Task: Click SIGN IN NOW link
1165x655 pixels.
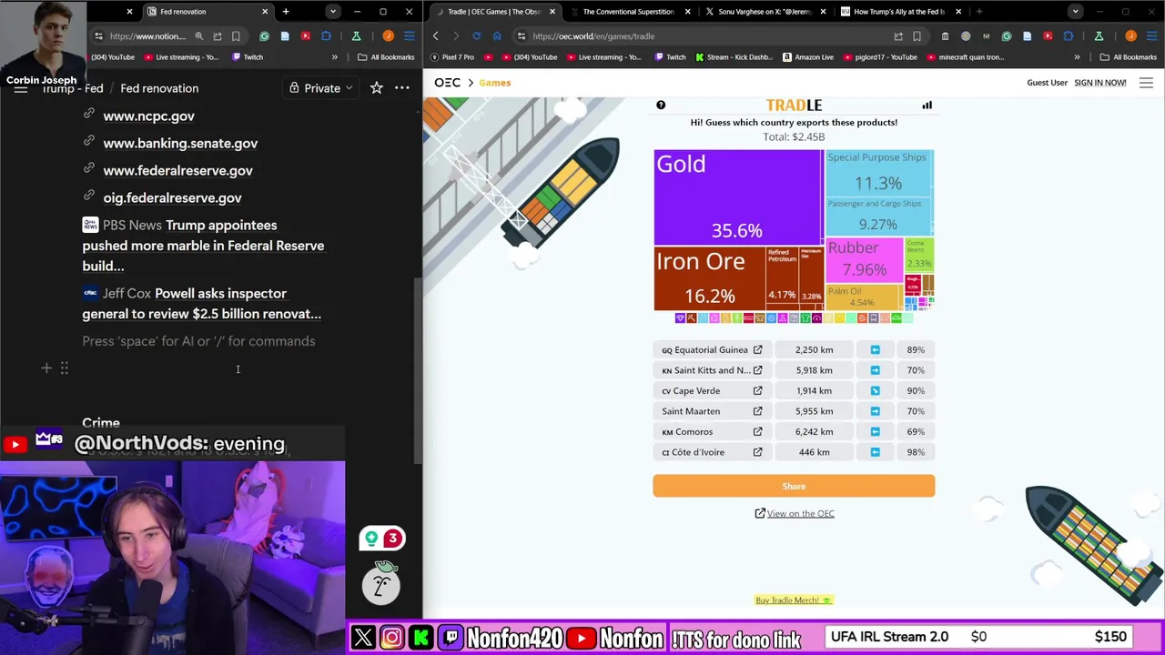Action: (x=1099, y=83)
